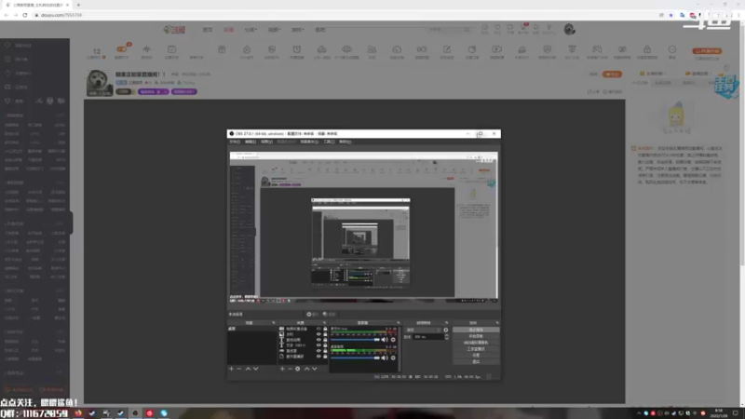Pop out the Sources dock via header icon
Image resolution: width=745 pixels, height=419 pixels.
click(x=324, y=323)
